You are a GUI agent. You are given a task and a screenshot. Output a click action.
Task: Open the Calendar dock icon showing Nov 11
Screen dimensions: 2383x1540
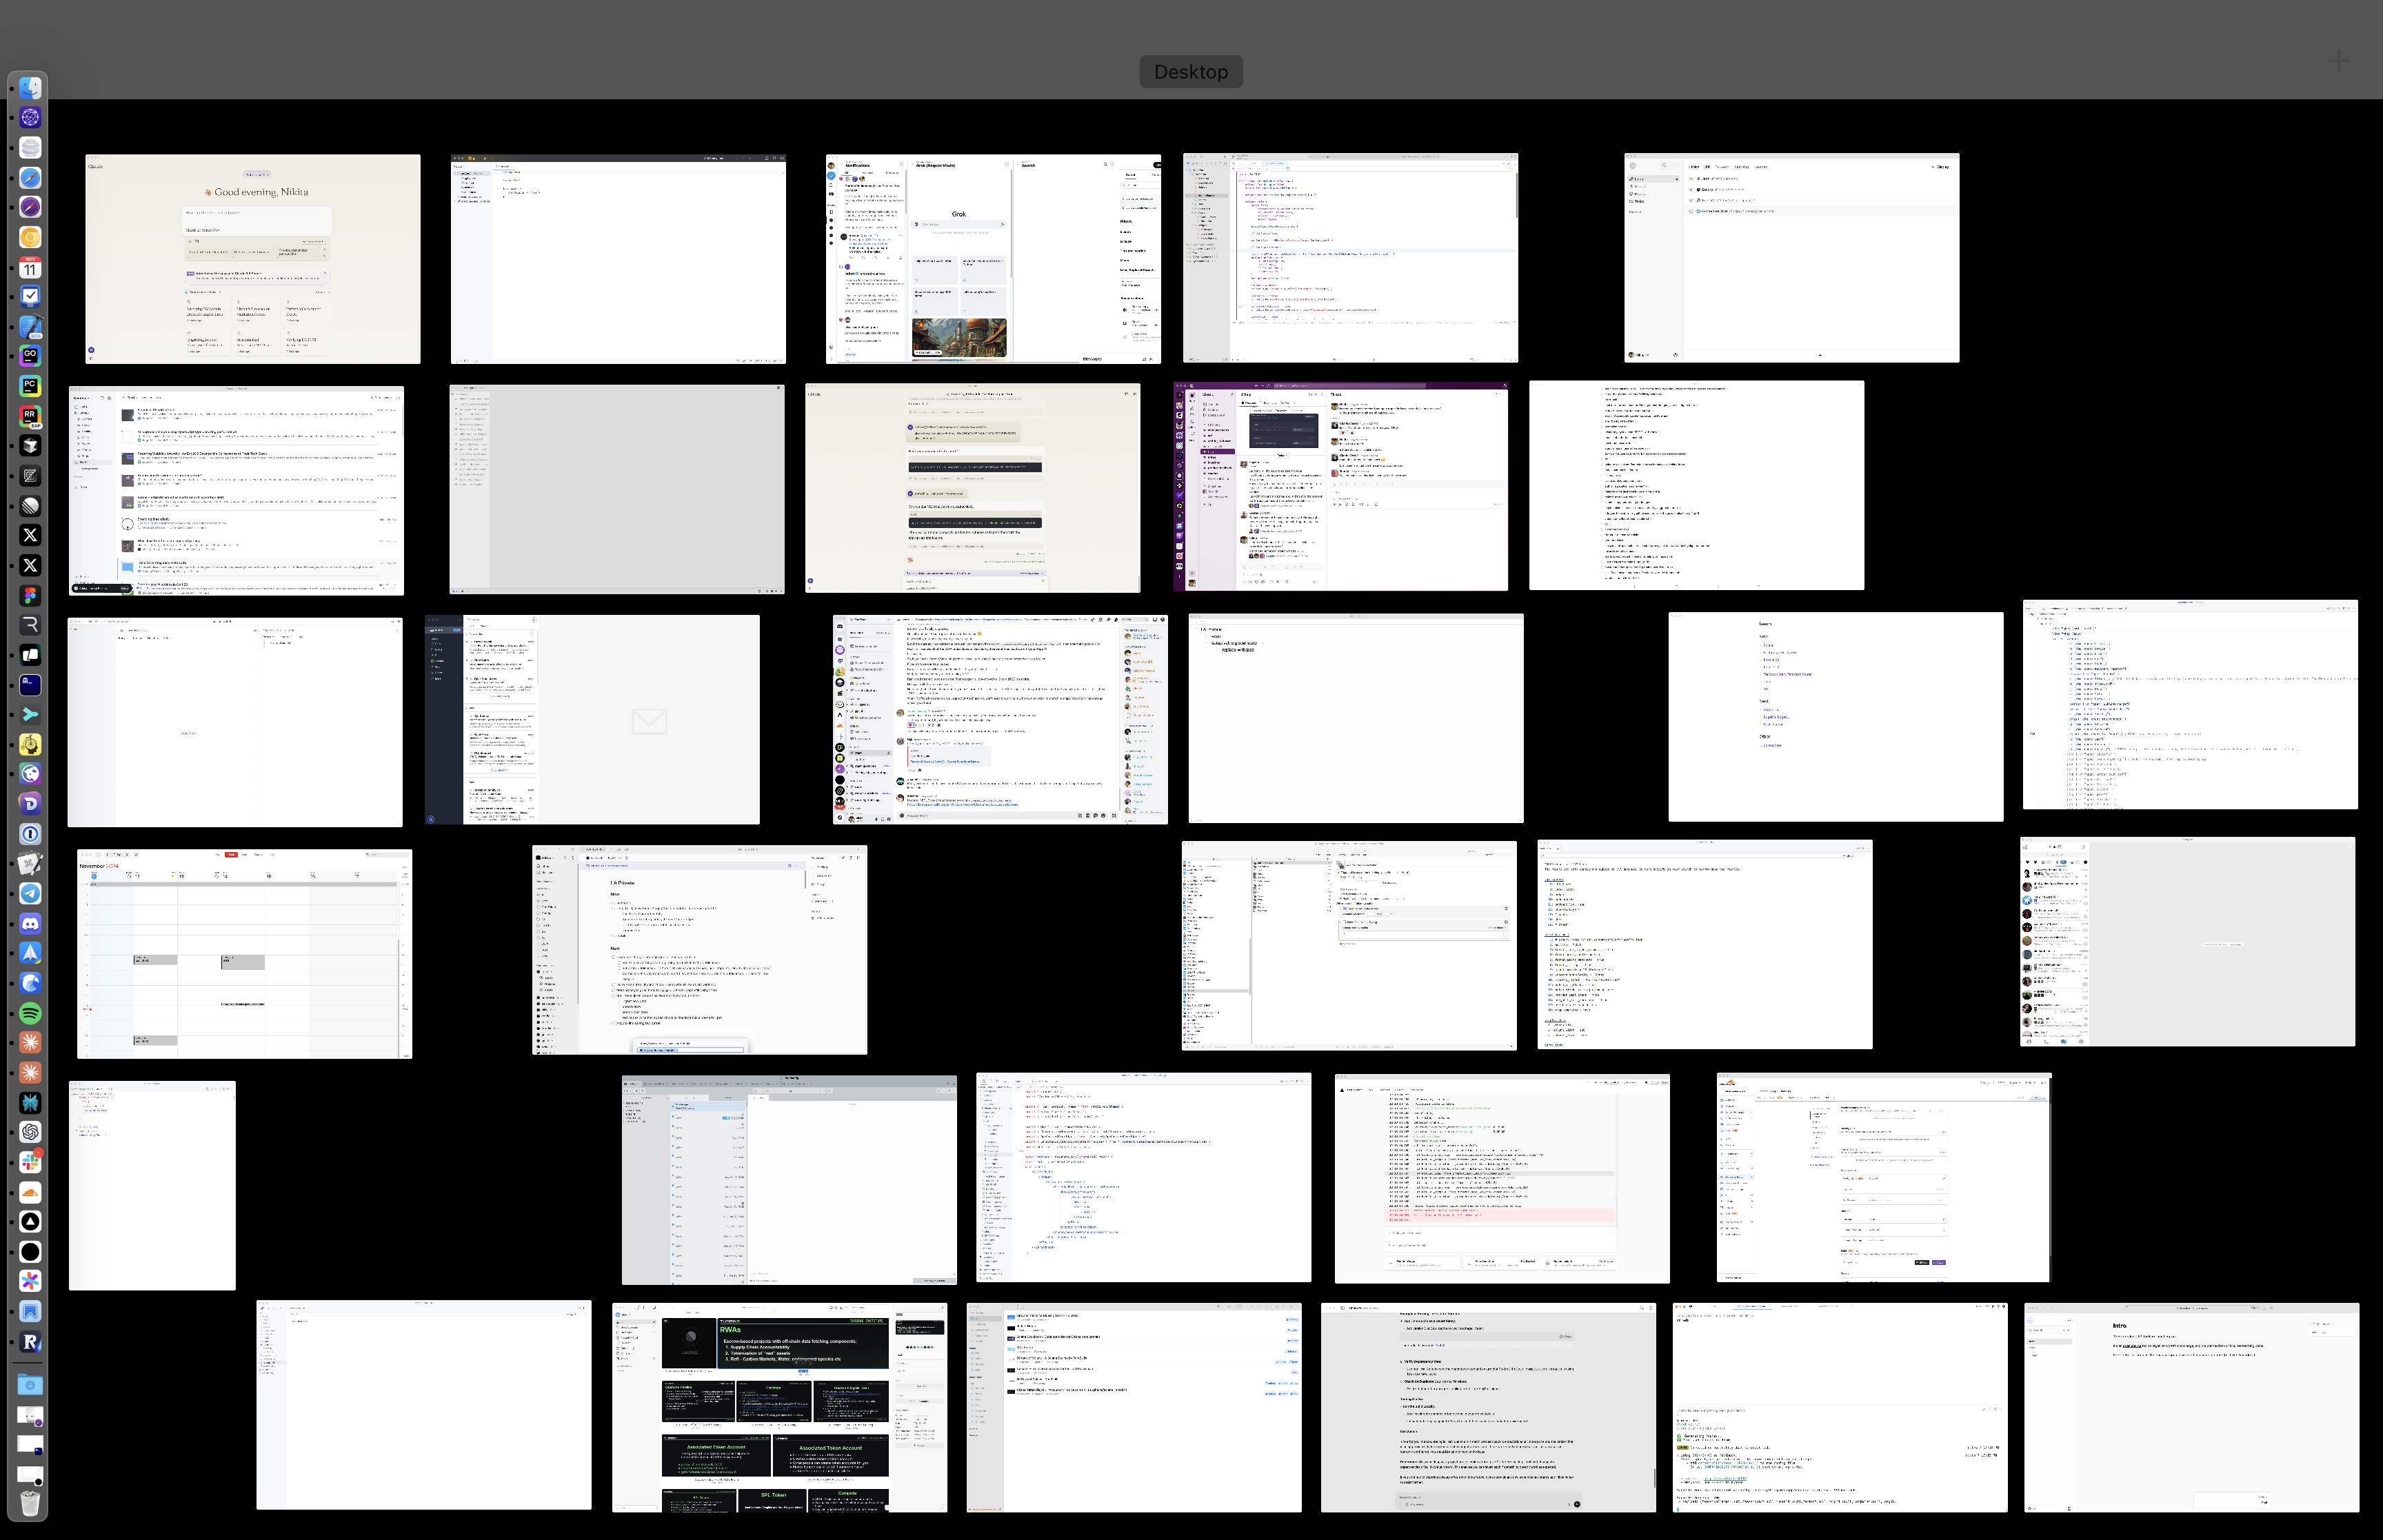pyautogui.click(x=30, y=267)
